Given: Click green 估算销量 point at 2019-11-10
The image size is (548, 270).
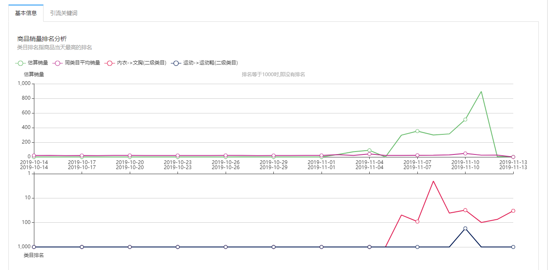Looking at the screenshot, I should [465, 120].
